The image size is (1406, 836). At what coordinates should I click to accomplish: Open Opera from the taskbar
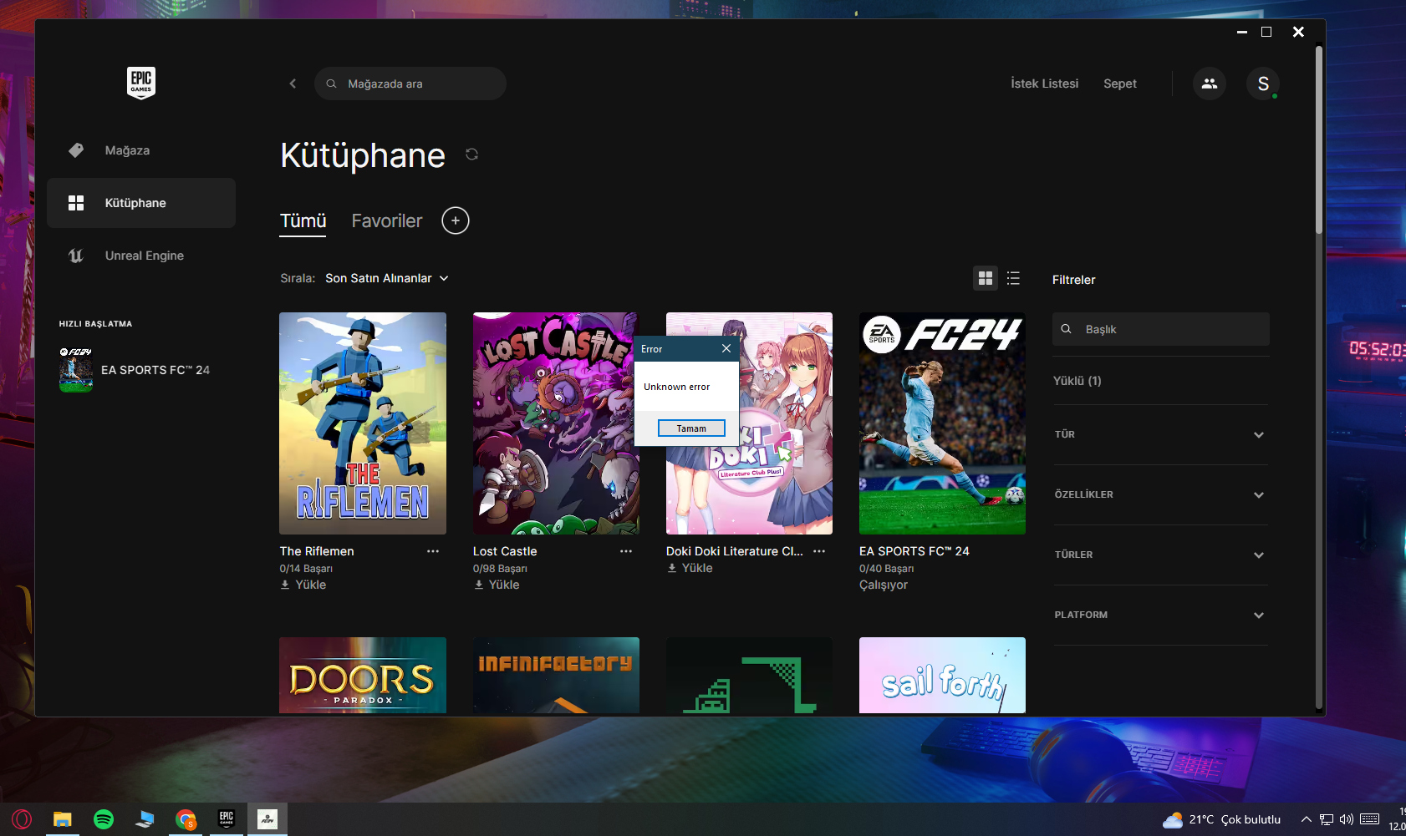pos(22,819)
